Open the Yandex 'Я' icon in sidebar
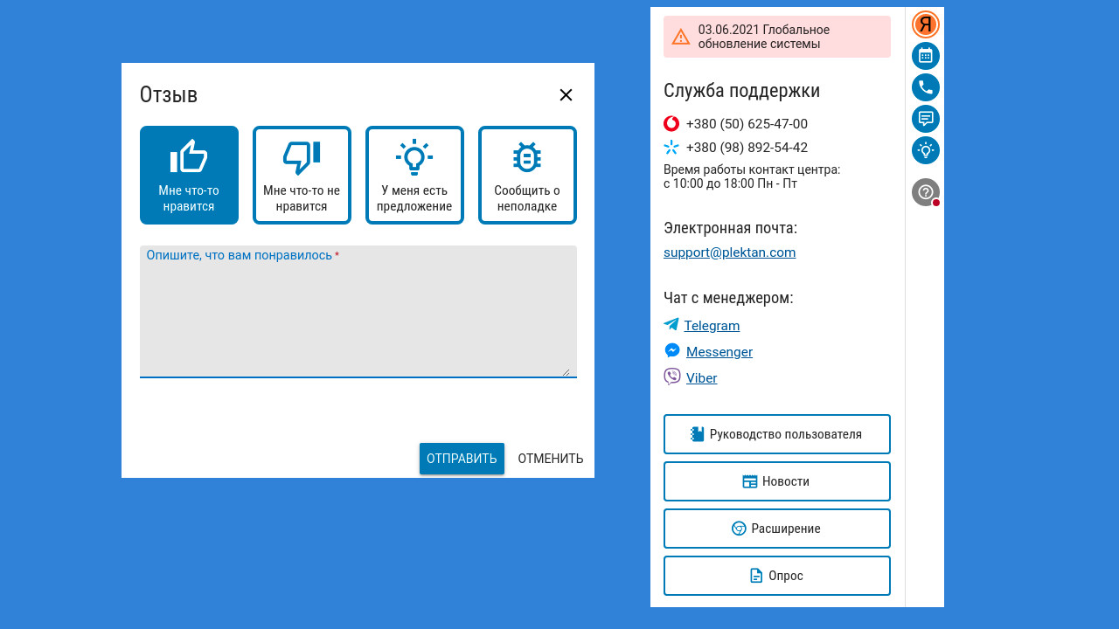Screen dimensions: 1119x629 click(925, 24)
